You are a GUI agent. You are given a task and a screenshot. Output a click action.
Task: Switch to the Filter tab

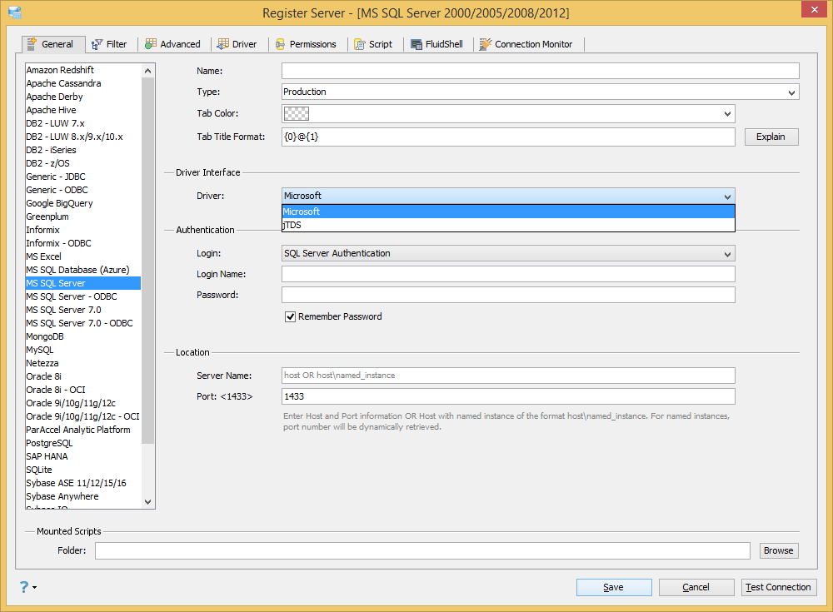pyautogui.click(x=111, y=44)
